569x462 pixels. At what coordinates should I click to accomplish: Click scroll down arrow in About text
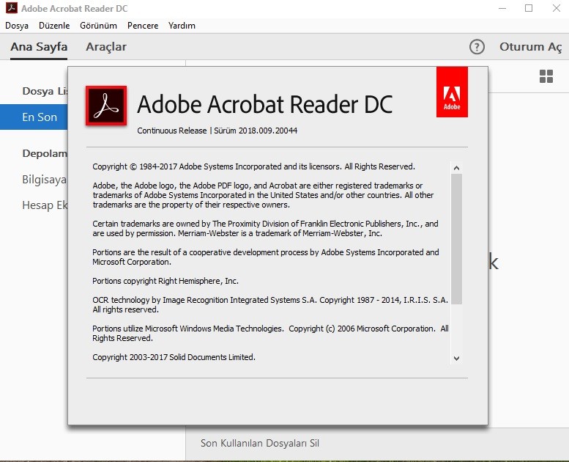point(456,359)
